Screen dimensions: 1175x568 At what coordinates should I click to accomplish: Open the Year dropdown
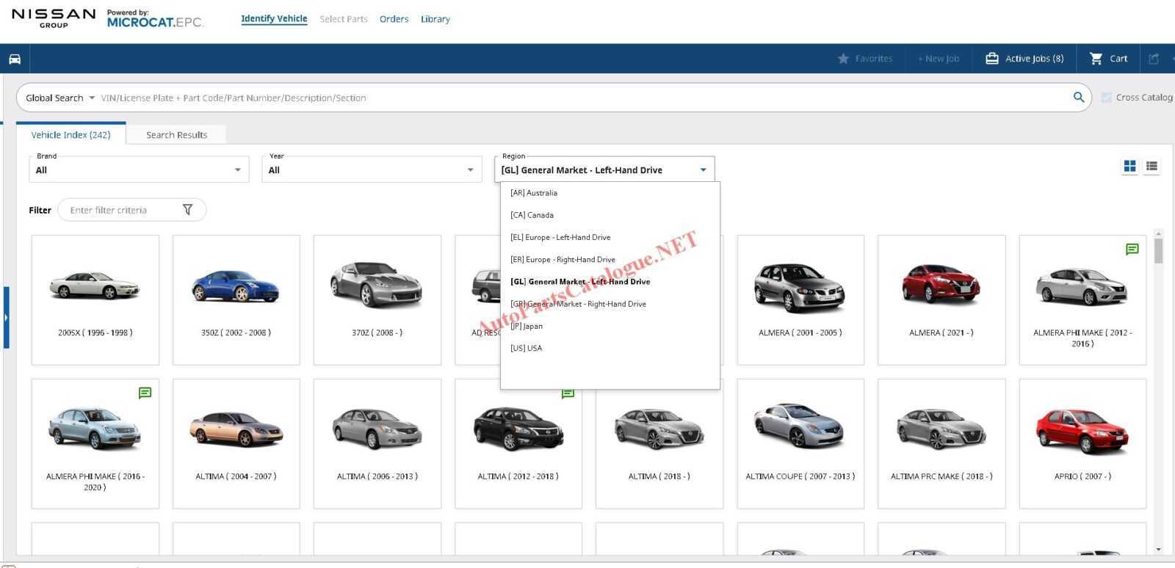click(x=372, y=170)
